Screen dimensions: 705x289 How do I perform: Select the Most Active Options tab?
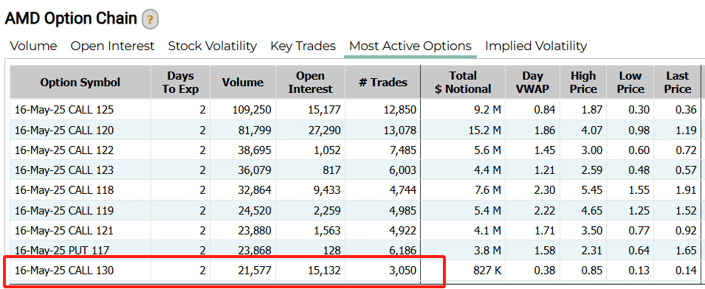coord(410,46)
